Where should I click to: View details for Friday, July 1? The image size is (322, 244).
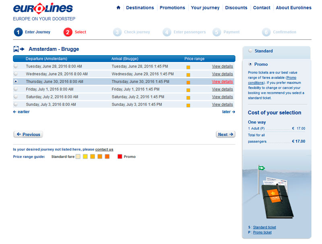[x=223, y=89]
